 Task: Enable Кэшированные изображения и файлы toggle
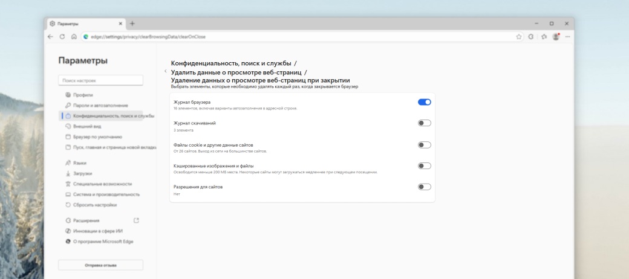pyautogui.click(x=424, y=165)
